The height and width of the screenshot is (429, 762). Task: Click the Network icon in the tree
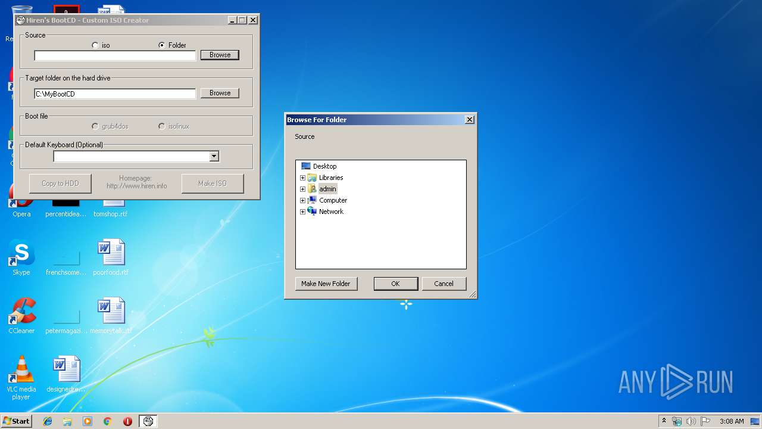coord(312,212)
